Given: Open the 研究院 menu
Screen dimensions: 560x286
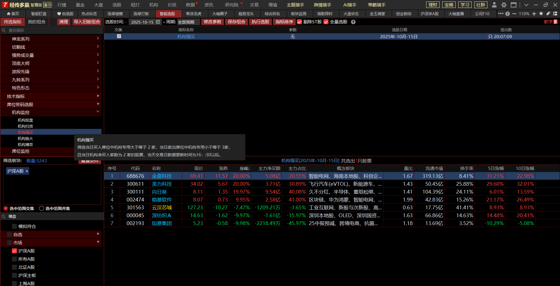Looking at the screenshot, I should point(232,5).
